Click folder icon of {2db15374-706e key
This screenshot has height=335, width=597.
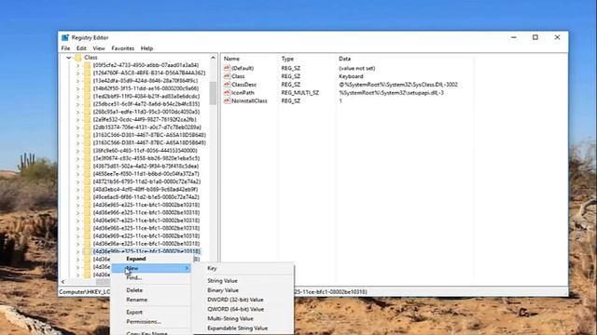(x=87, y=127)
